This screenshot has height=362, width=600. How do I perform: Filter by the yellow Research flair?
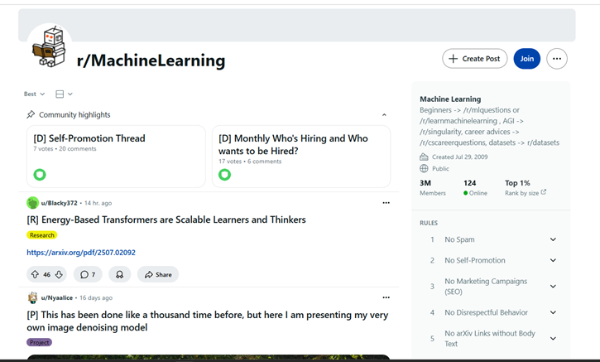click(x=41, y=235)
